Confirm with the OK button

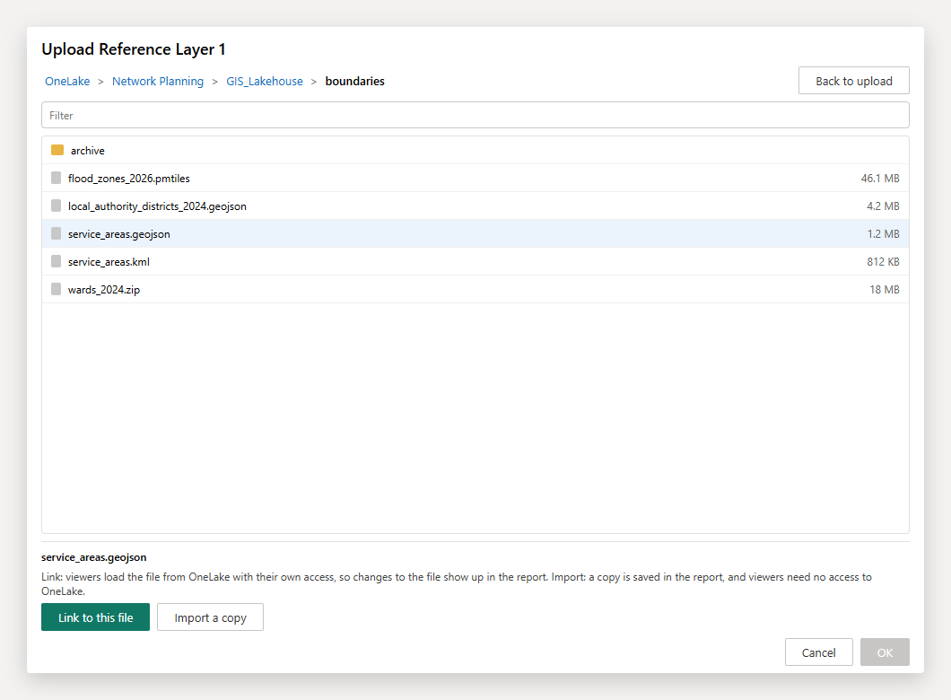(885, 652)
